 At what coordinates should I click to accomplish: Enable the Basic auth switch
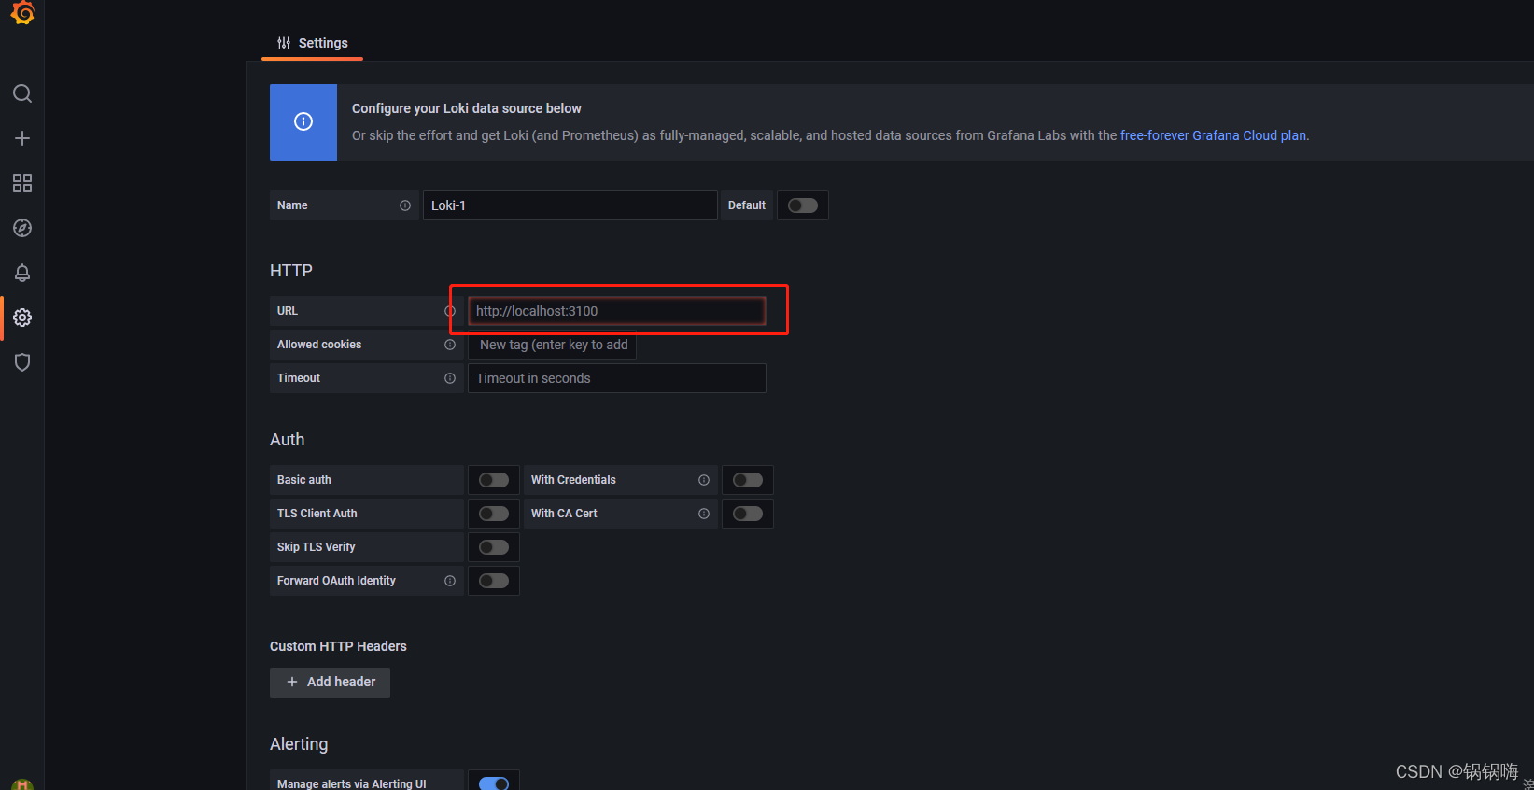click(494, 480)
